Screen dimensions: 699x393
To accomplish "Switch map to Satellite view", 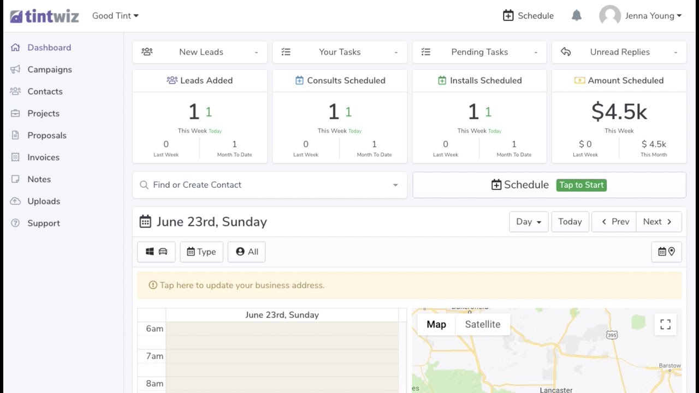I will pos(482,324).
